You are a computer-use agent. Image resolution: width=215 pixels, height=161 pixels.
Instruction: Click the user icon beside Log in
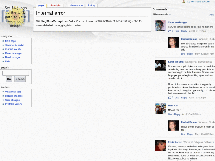(184, 1)
